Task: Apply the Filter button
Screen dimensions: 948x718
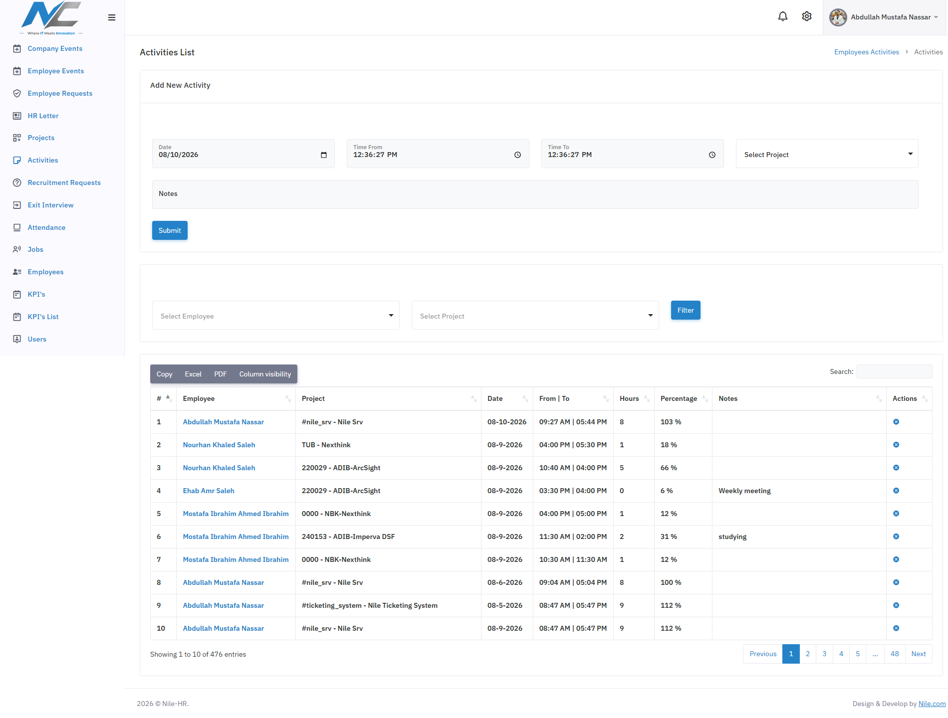Action: tap(686, 310)
